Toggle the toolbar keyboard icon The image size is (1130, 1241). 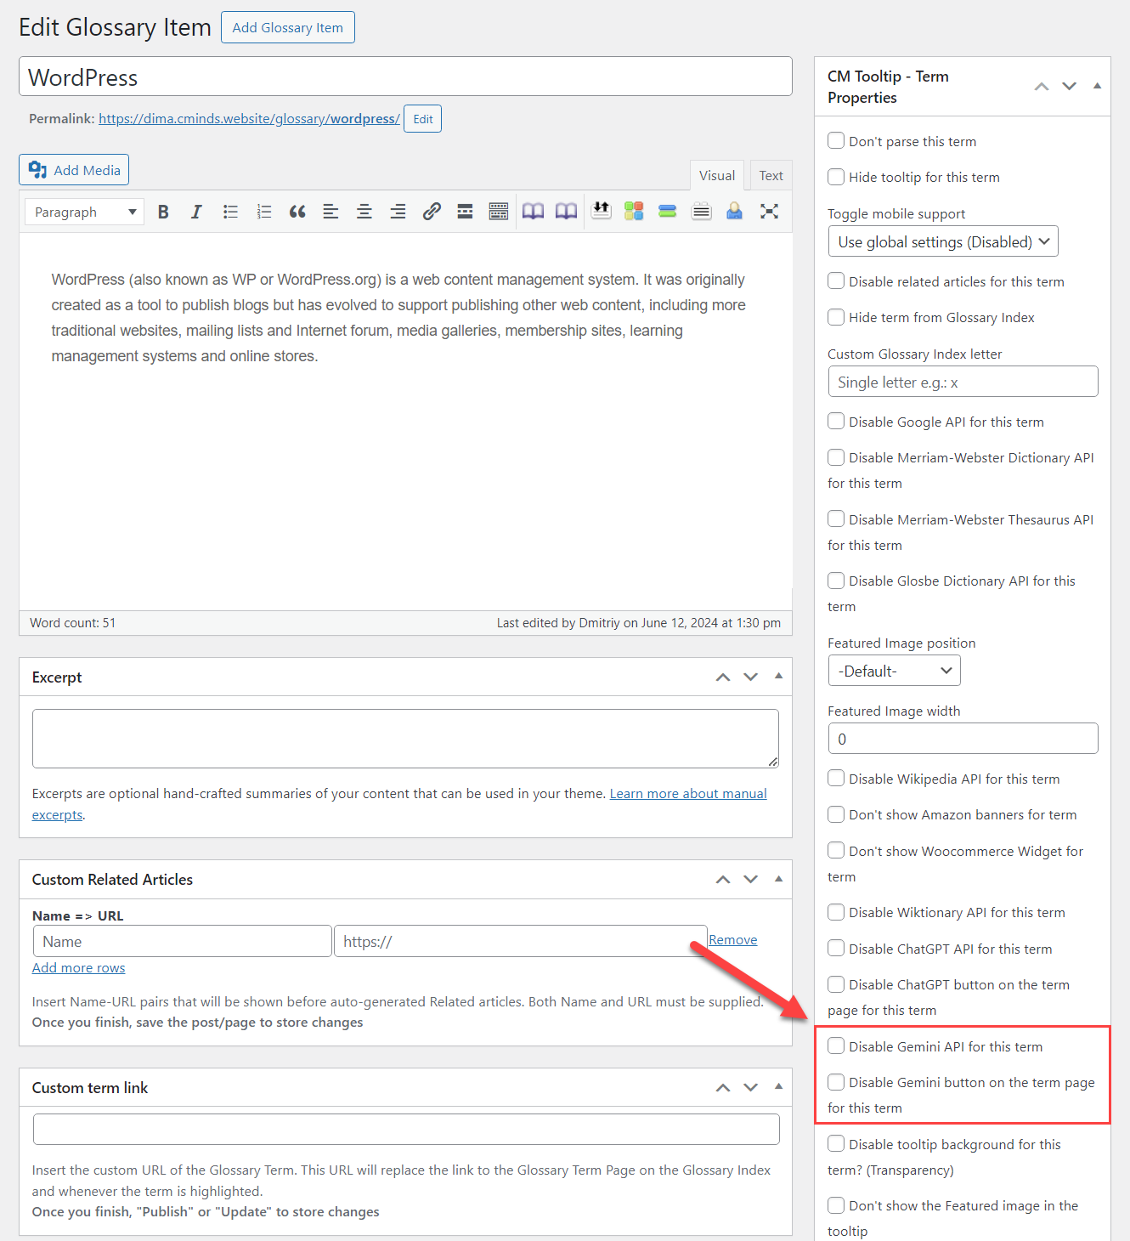click(499, 212)
